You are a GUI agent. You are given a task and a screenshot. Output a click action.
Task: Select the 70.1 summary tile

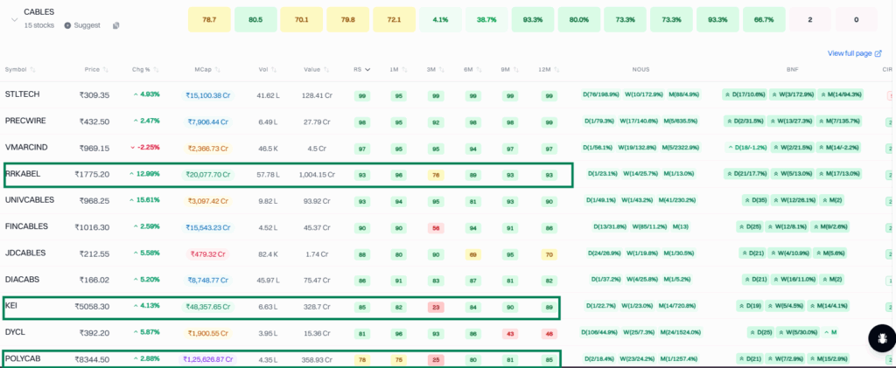tap(302, 19)
